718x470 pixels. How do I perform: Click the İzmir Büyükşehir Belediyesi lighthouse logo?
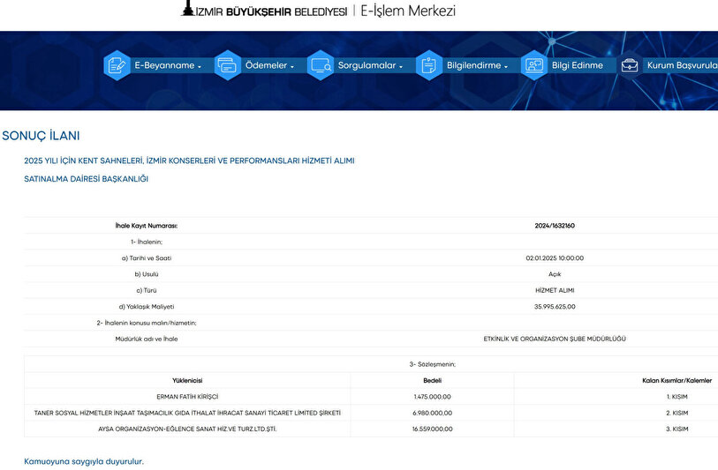pos(187,10)
